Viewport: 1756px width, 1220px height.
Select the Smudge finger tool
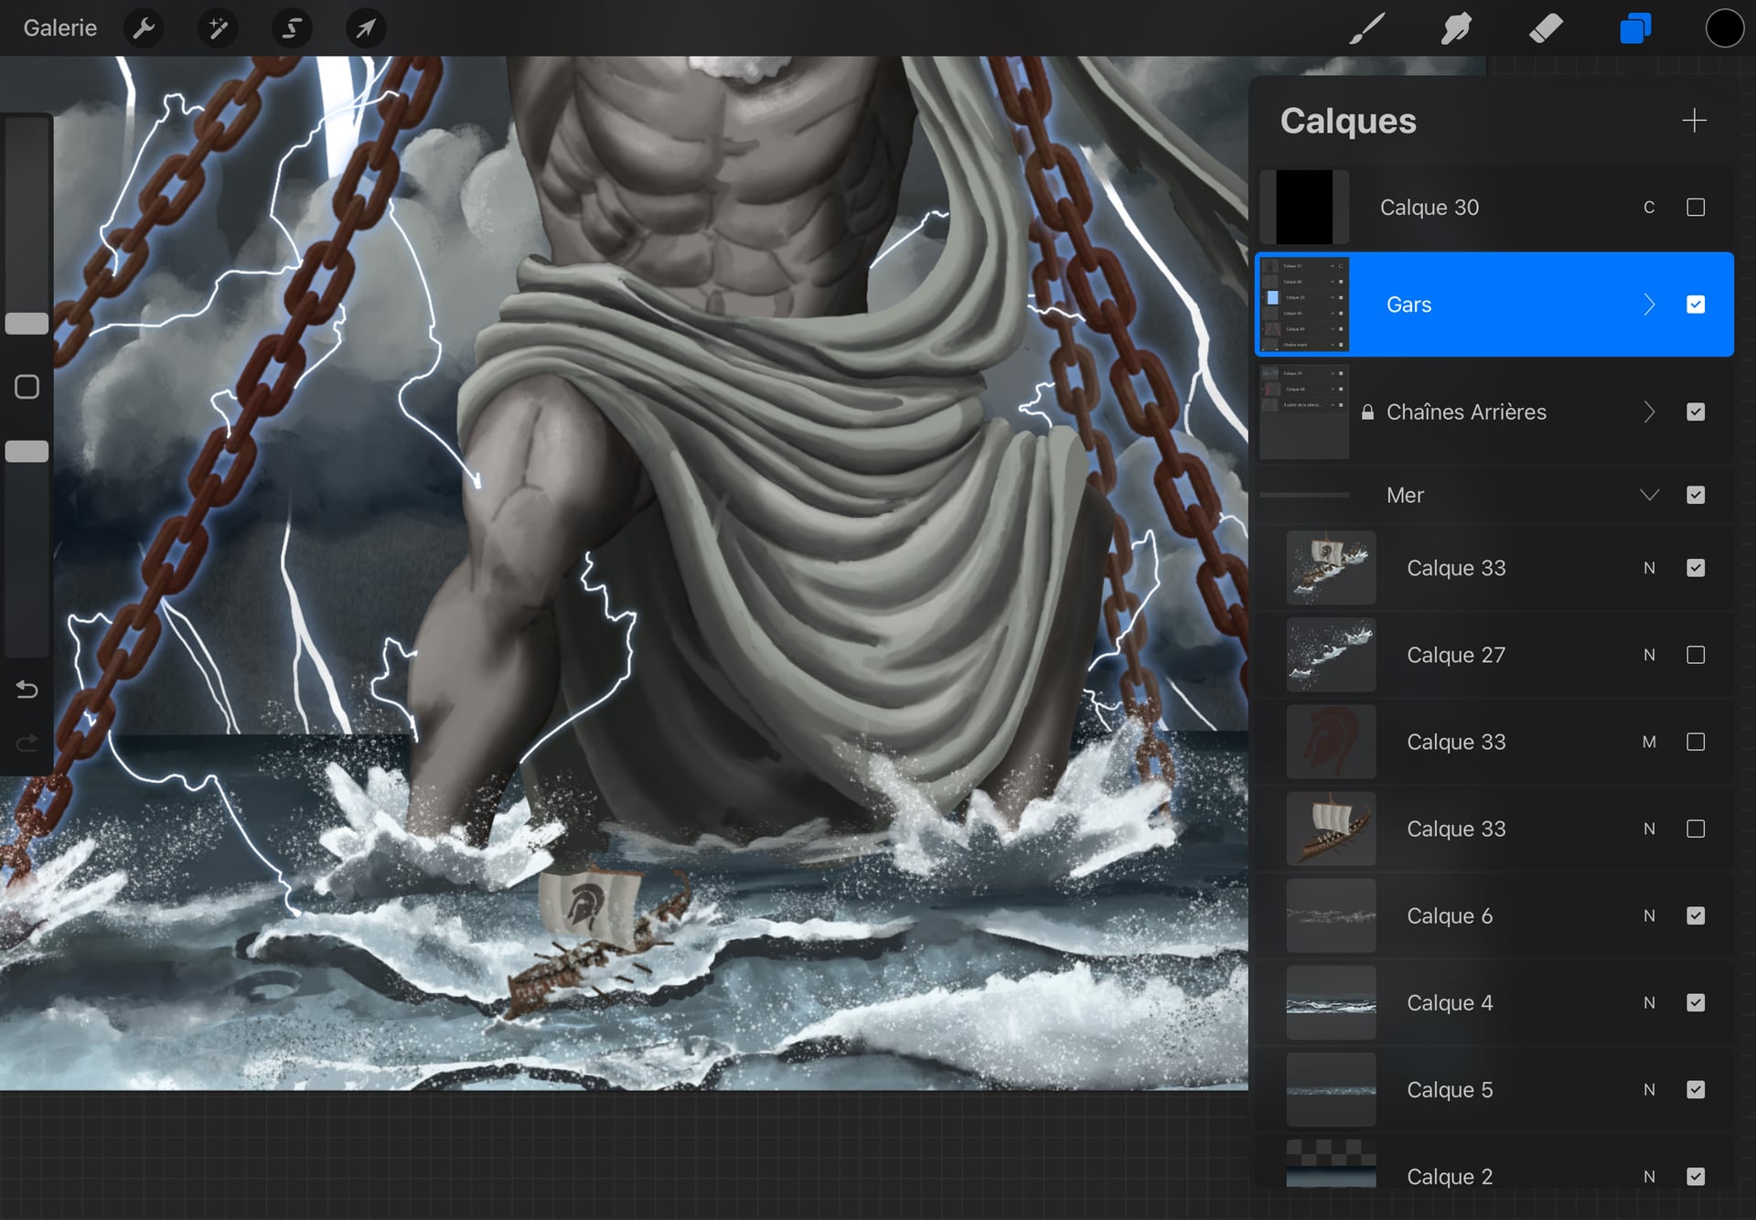click(x=1456, y=28)
